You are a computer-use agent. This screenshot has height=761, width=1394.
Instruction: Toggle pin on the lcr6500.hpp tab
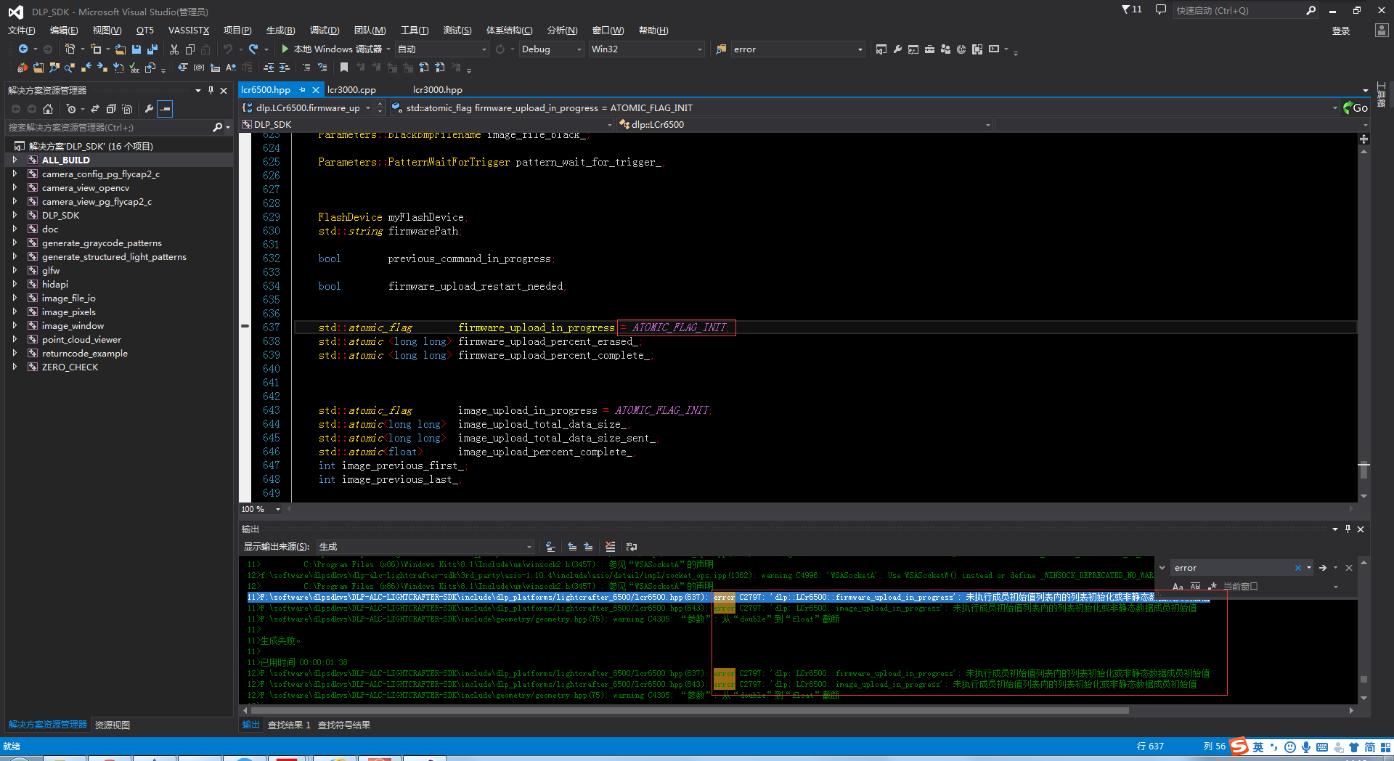[x=302, y=90]
